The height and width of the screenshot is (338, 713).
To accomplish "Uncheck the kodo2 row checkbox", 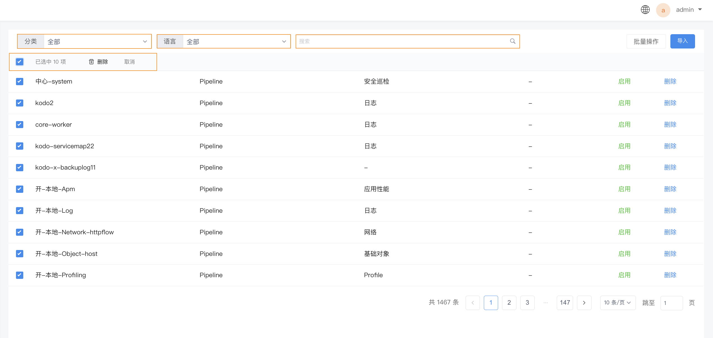I will (x=20, y=103).
